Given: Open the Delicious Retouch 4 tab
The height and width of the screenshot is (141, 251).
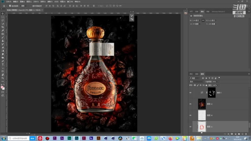Looking at the screenshot, I should (x=218, y=12).
